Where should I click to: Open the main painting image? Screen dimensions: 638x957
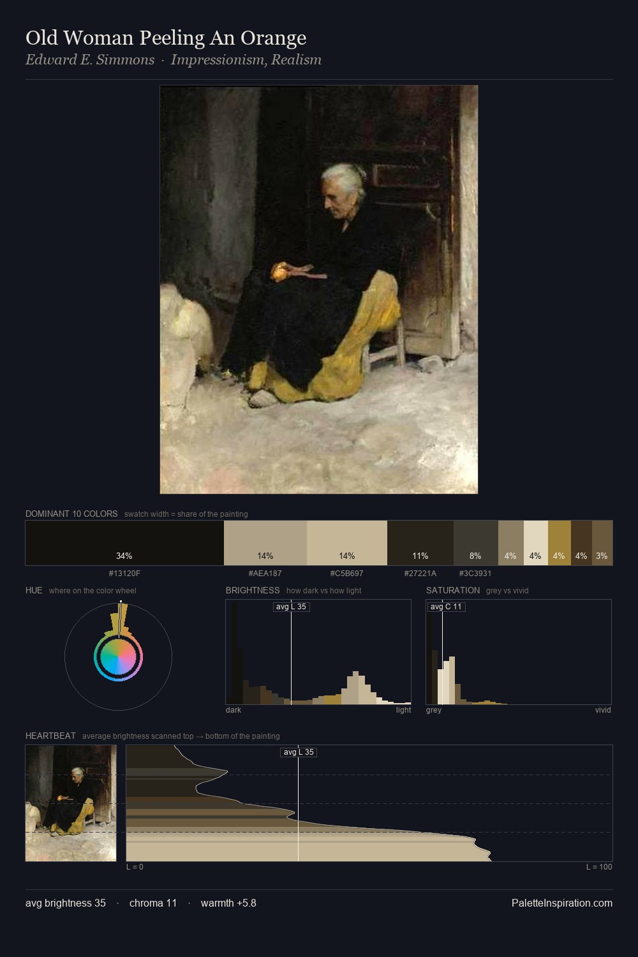[319, 290]
